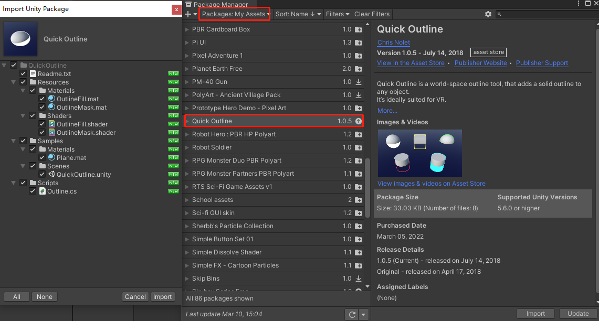Viewport: 599px width, 321px height.
Task: Click import icon for Sherbb's Particle Collection
Action: pos(359,227)
